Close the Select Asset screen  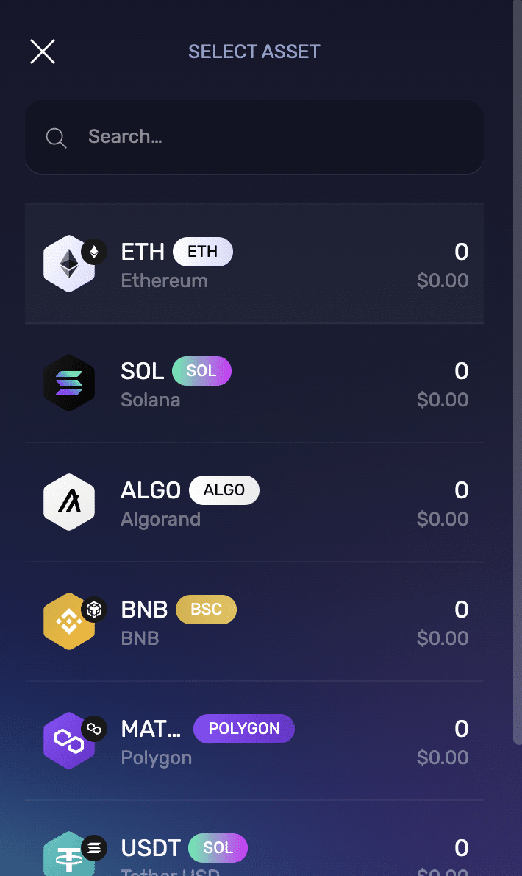(x=43, y=52)
